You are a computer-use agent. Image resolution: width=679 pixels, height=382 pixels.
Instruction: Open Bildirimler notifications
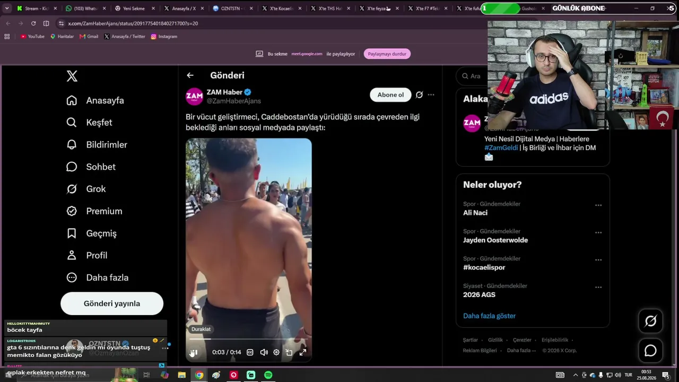coord(97,145)
